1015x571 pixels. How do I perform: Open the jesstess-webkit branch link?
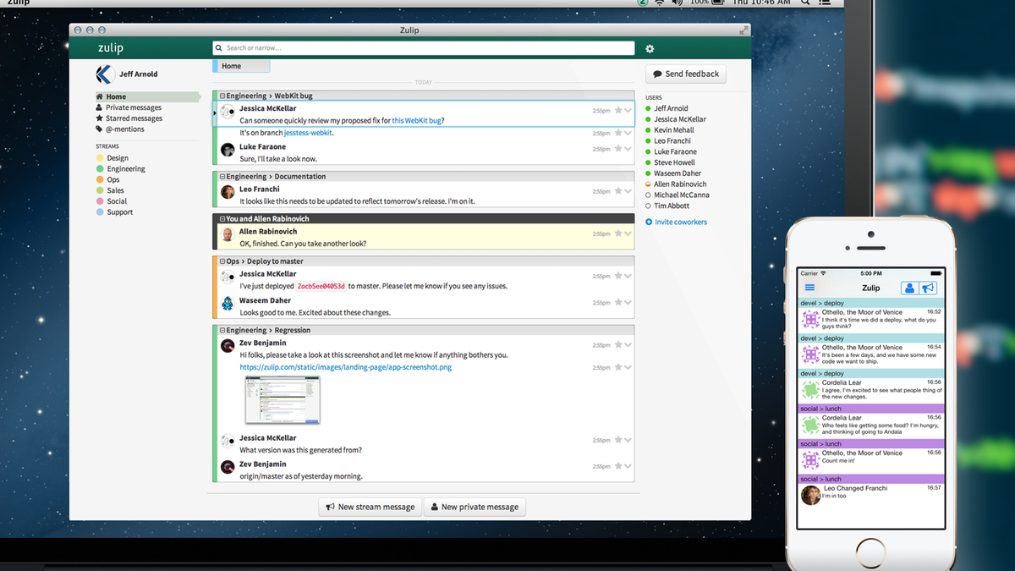pos(309,134)
